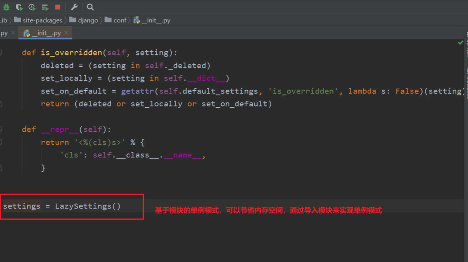
Task: Stop the running process with red square
Action: coord(58,7)
